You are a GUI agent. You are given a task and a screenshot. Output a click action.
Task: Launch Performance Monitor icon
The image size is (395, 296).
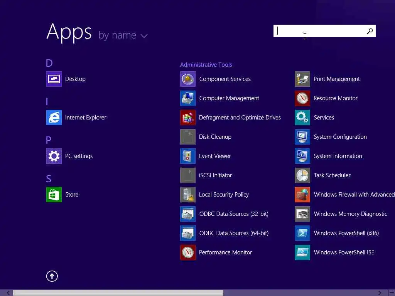(x=188, y=252)
